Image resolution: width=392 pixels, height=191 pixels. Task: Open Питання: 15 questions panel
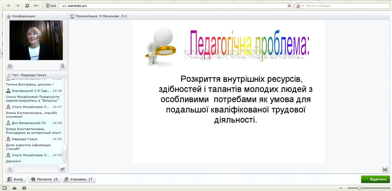point(44,179)
